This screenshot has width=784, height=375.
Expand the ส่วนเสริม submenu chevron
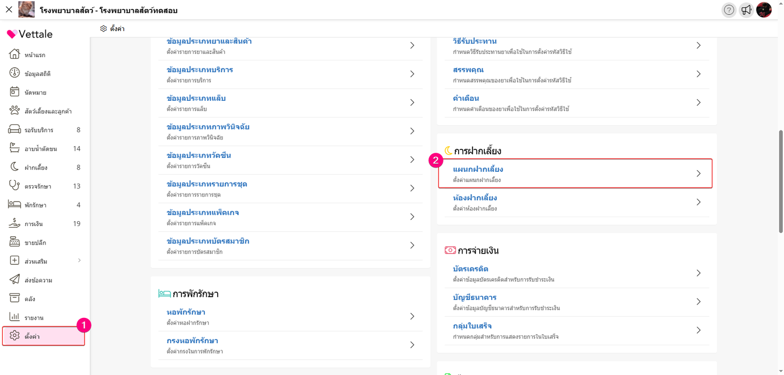click(79, 261)
